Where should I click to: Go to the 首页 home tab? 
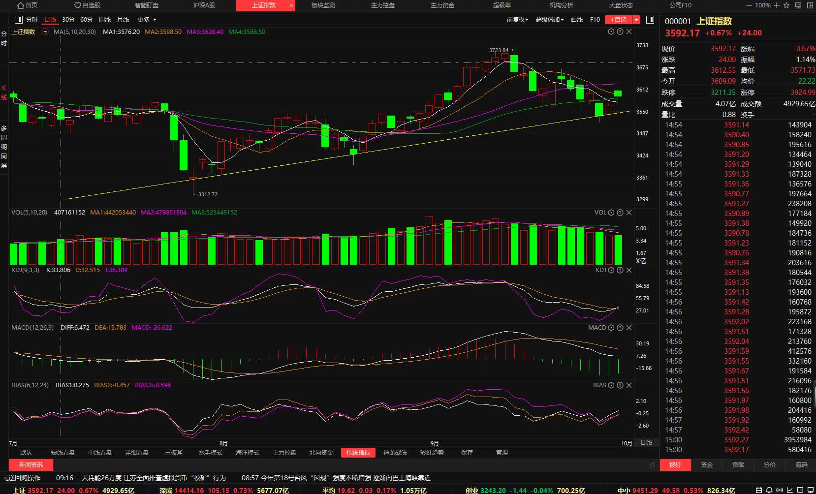pos(27,5)
